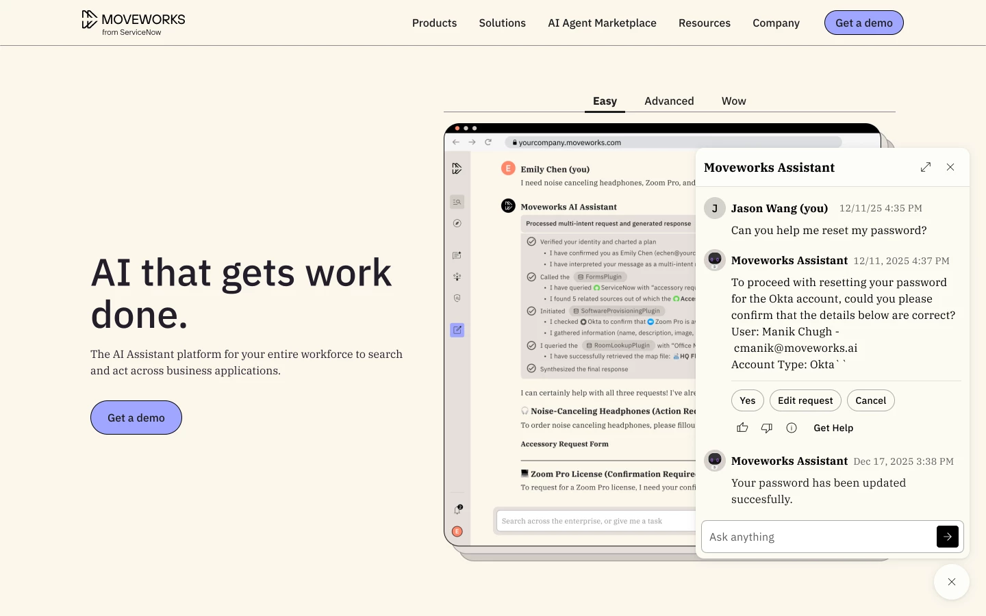Open compass explore icon in demo sidebar
The image size is (986, 616).
(x=457, y=223)
